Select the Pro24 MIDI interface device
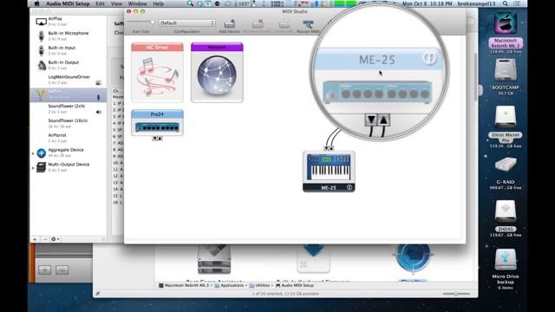 pyautogui.click(x=157, y=122)
